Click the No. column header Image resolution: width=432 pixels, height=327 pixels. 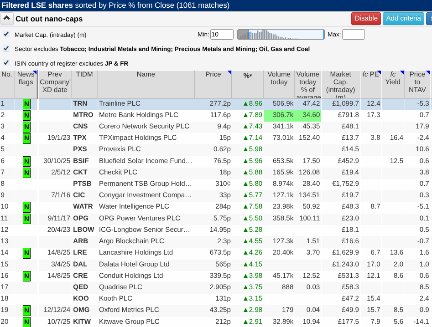[7, 84]
